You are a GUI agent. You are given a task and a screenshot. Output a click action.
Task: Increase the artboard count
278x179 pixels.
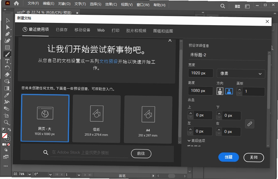[x=240, y=90]
